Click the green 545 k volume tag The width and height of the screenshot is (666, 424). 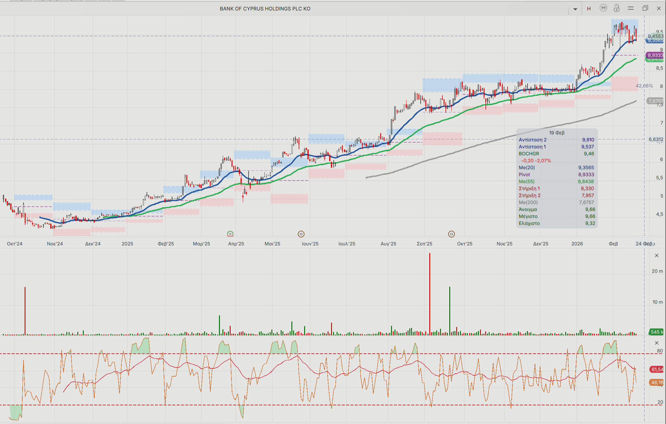(x=656, y=332)
